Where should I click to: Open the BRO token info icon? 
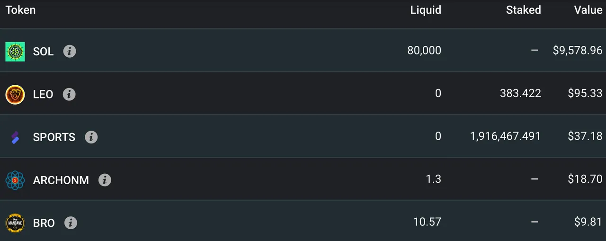71,223
